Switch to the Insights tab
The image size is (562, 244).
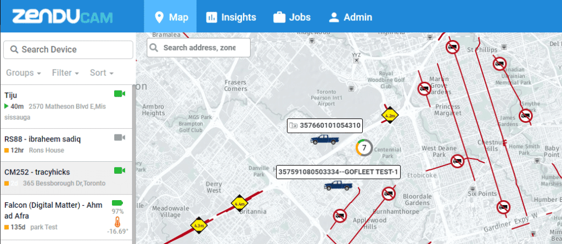(231, 17)
